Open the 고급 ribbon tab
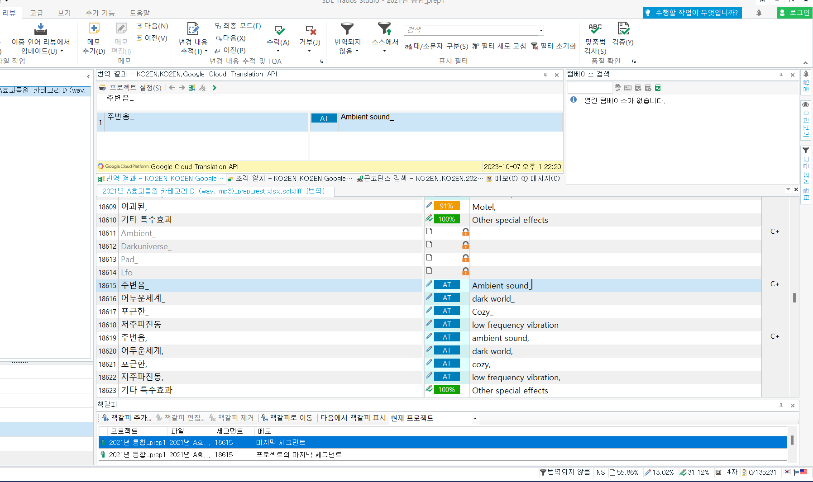Screen dimensions: 813x482 pyautogui.click(x=36, y=13)
